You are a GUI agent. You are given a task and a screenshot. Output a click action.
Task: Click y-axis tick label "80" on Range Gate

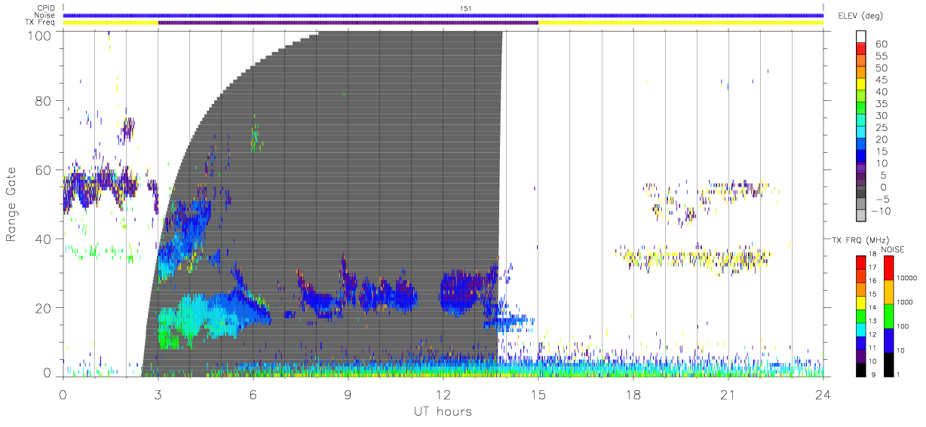pos(44,100)
